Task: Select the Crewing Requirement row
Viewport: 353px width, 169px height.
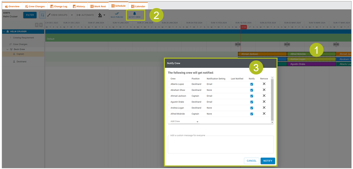Action: [x=23, y=38]
